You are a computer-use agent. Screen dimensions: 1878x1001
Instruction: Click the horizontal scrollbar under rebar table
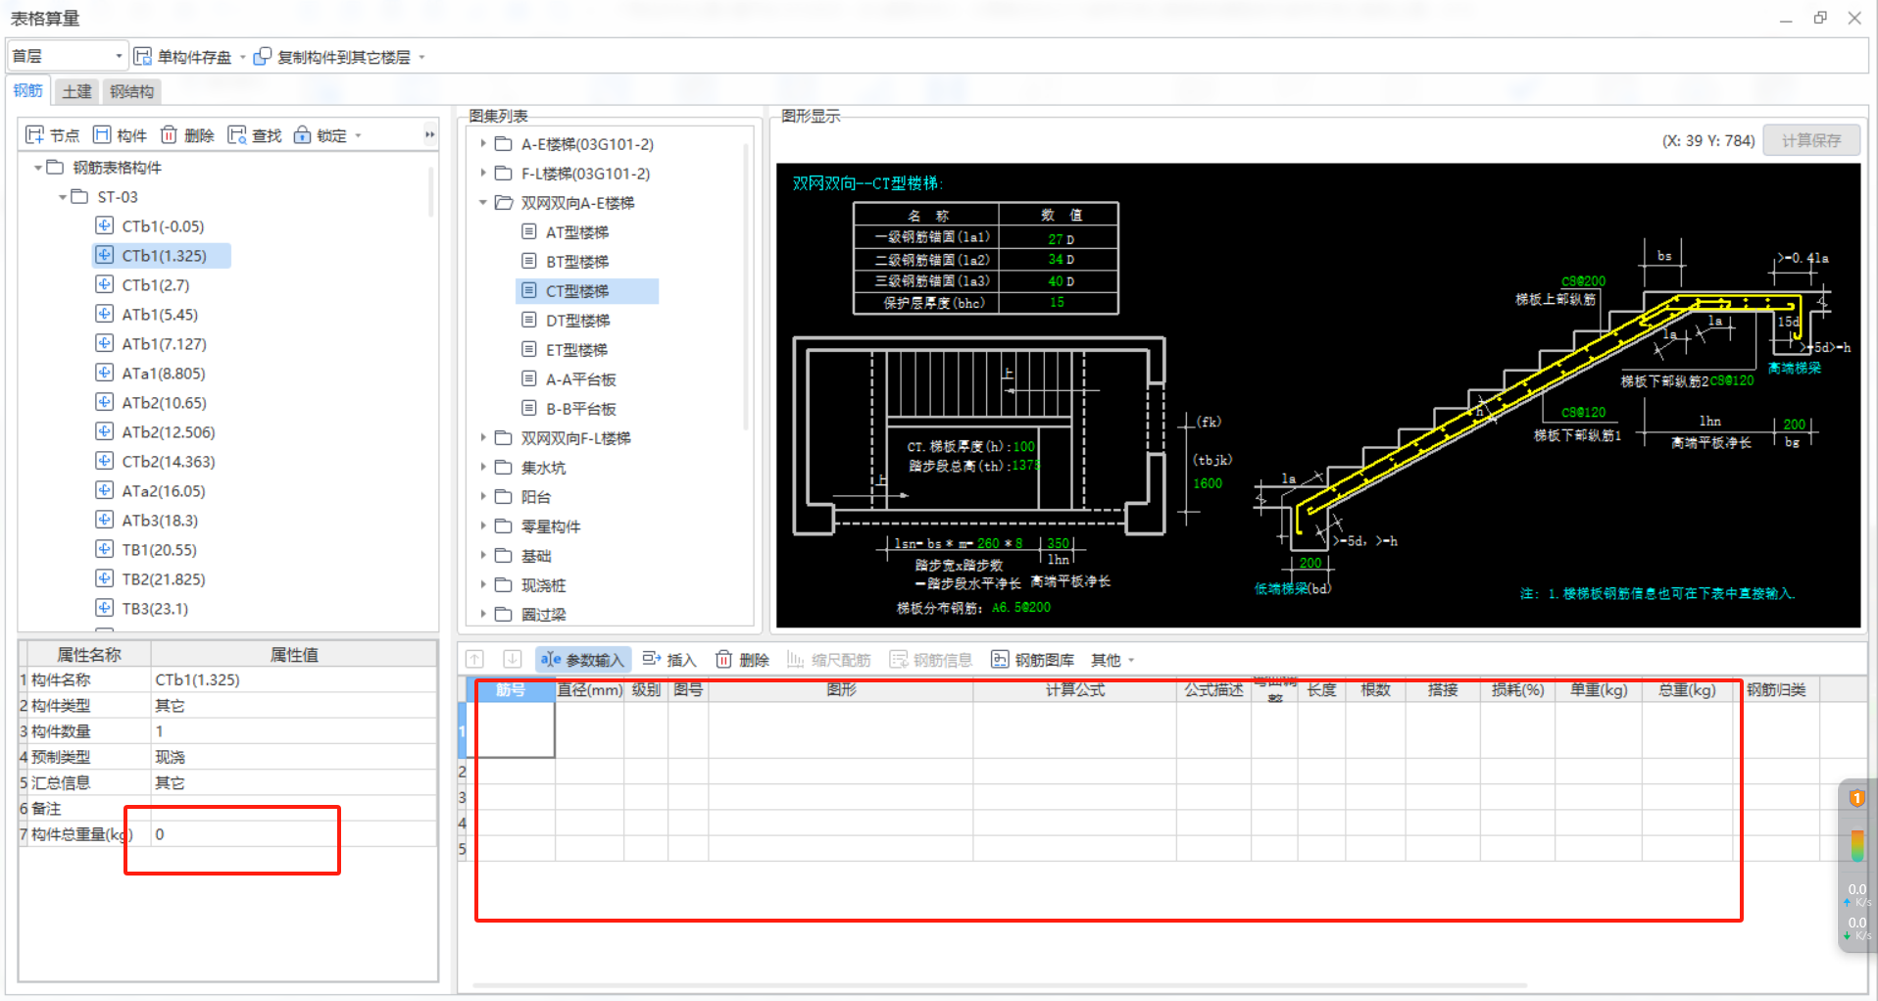pyautogui.click(x=1000, y=985)
